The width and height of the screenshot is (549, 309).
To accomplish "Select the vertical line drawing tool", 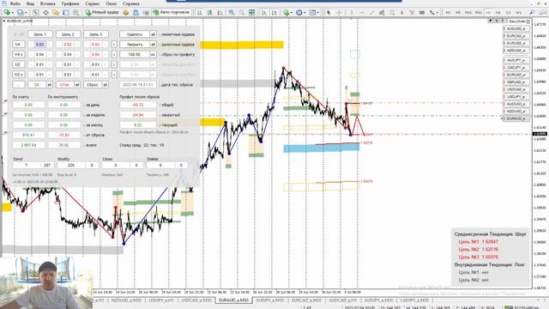I will click(x=352, y=12).
